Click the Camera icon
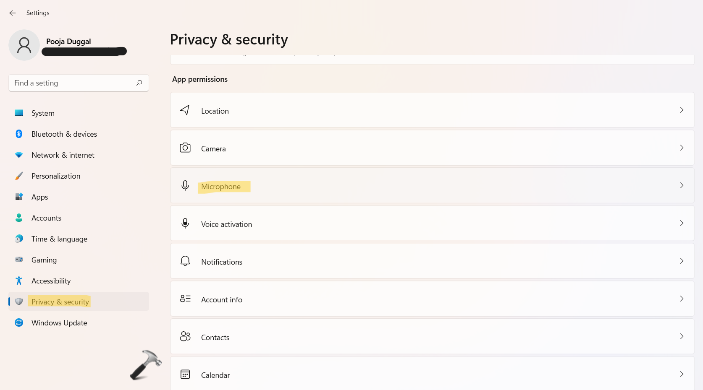703x390 pixels. (x=185, y=148)
